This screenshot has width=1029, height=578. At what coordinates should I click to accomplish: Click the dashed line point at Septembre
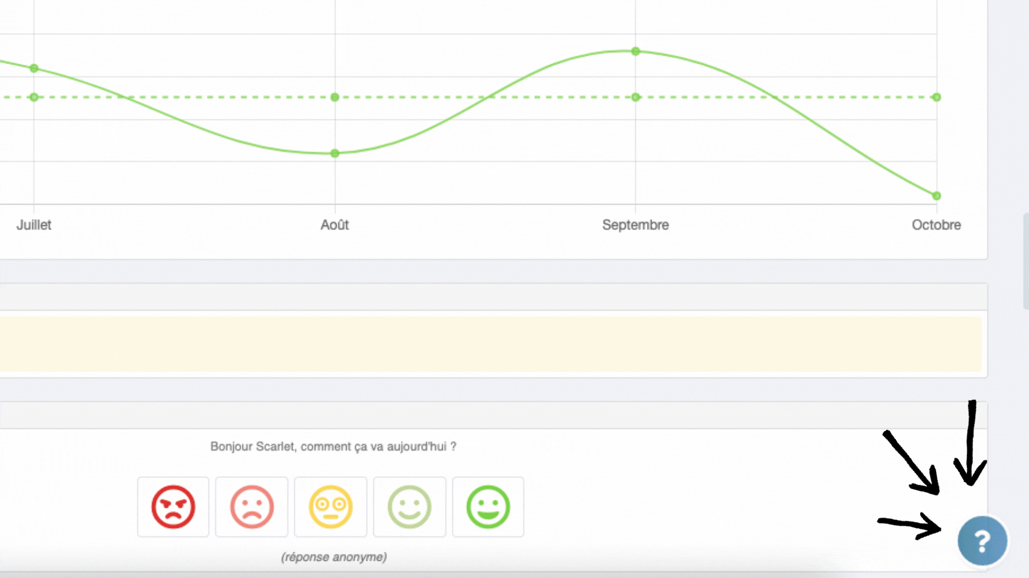636,97
